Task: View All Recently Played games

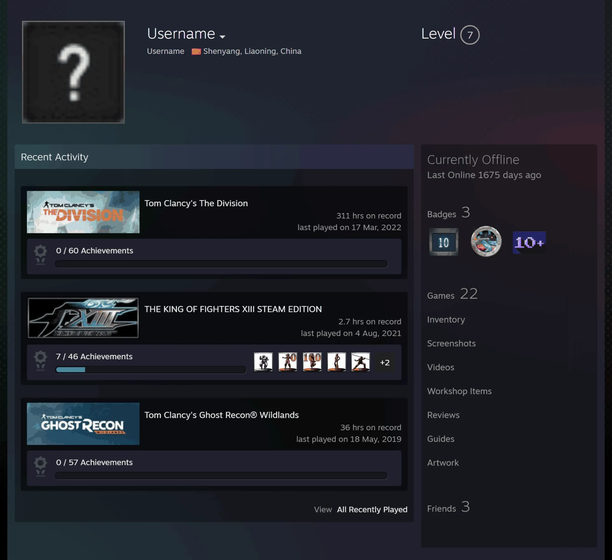Action: click(x=372, y=509)
